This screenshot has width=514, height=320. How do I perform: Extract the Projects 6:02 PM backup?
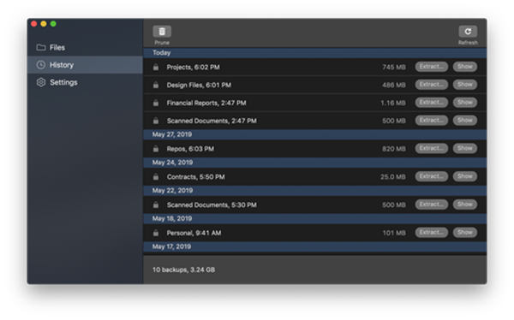click(x=432, y=67)
